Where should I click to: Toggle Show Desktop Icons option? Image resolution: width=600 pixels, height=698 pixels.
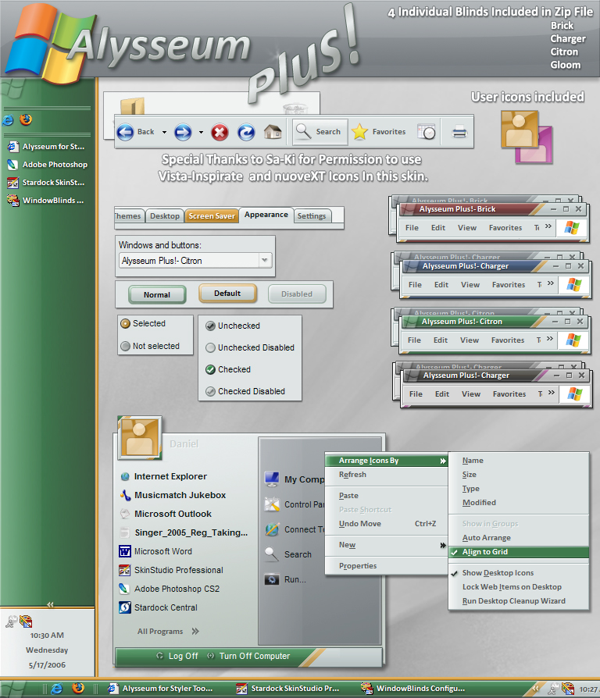(519, 573)
